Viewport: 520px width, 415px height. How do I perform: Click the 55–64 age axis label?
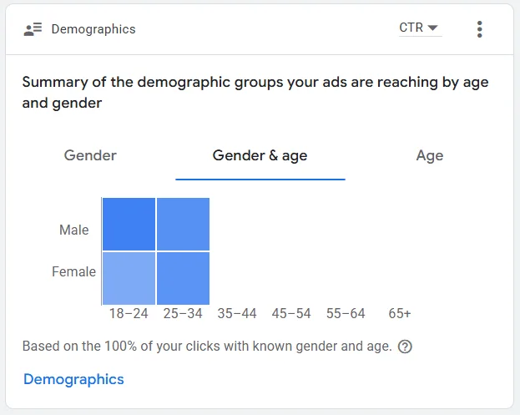click(346, 314)
